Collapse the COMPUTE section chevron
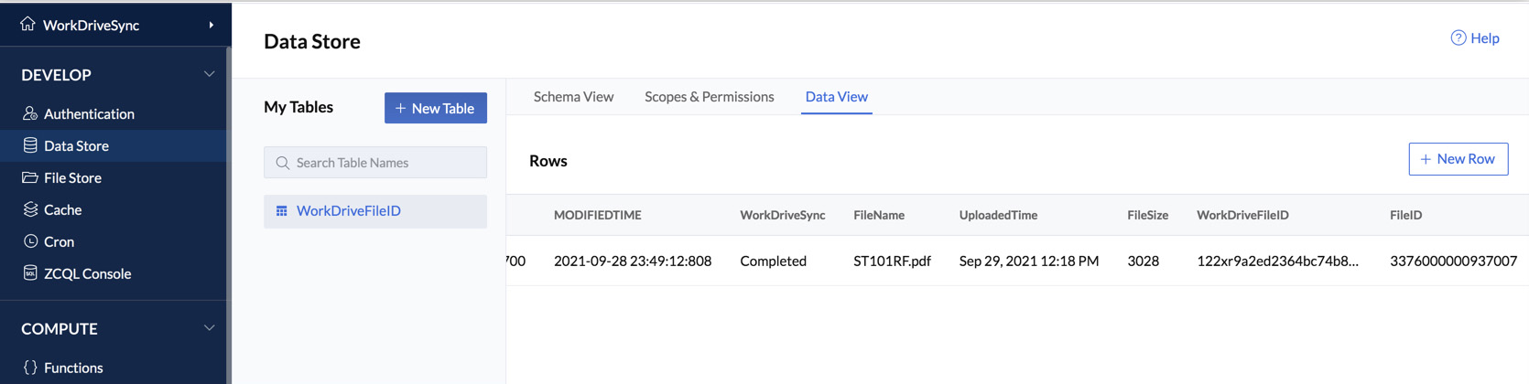Image resolution: width=1529 pixels, height=384 pixels. point(209,328)
